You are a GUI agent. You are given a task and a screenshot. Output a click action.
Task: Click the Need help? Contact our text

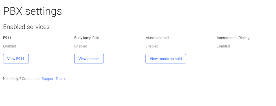pos(22,79)
